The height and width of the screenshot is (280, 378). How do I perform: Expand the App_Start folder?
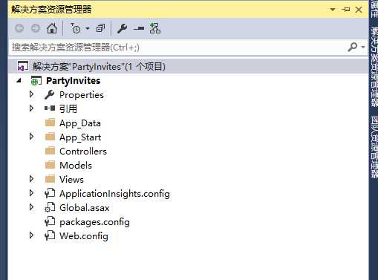[31, 137]
